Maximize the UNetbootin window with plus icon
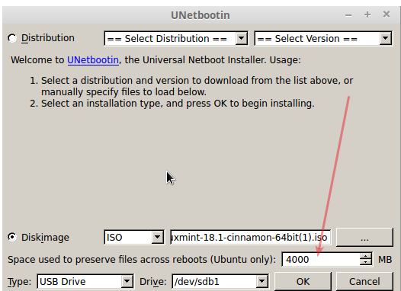 click(367, 14)
